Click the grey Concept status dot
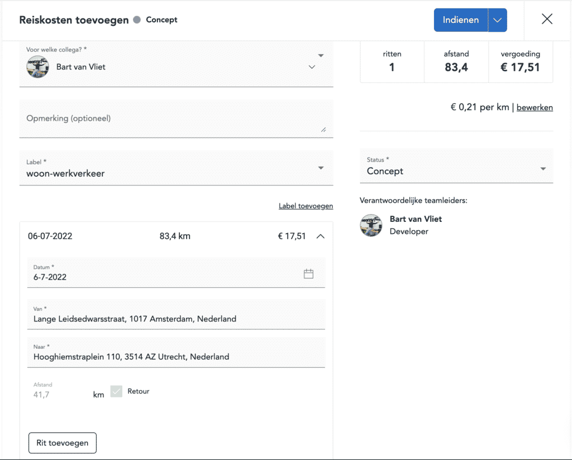 coord(137,20)
